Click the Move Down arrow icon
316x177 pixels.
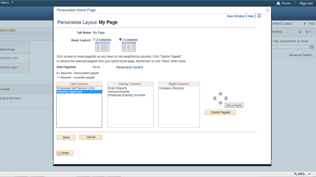click(220, 103)
